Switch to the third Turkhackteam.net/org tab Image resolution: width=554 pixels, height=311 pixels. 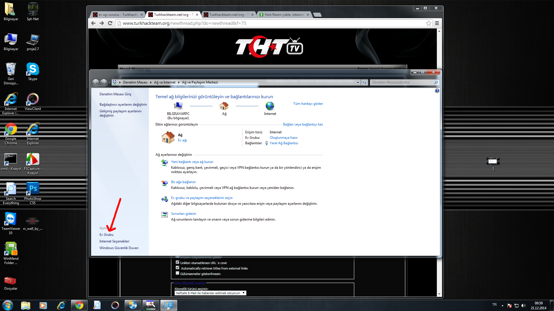pos(229,15)
